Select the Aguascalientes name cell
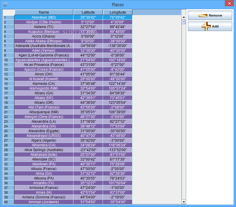The width and height of the screenshot is (236, 207). [x=44, y=60]
